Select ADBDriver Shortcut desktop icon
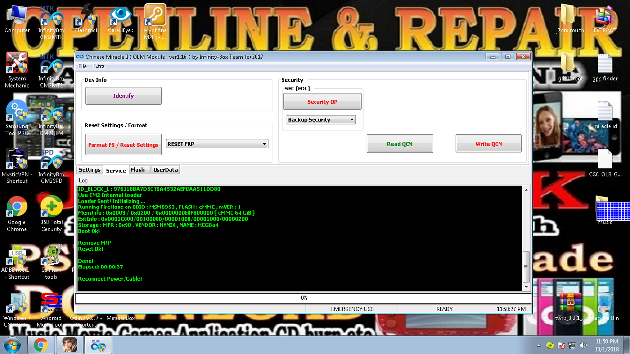This screenshot has height=354, width=630. point(17,262)
